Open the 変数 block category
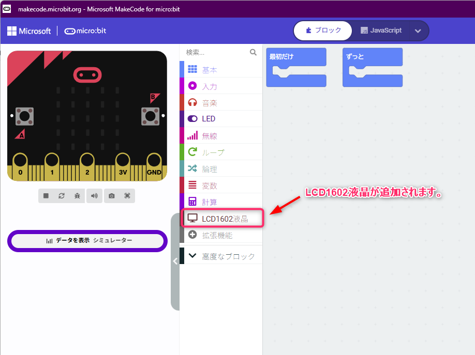This screenshot has width=475, height=355. 221,185
